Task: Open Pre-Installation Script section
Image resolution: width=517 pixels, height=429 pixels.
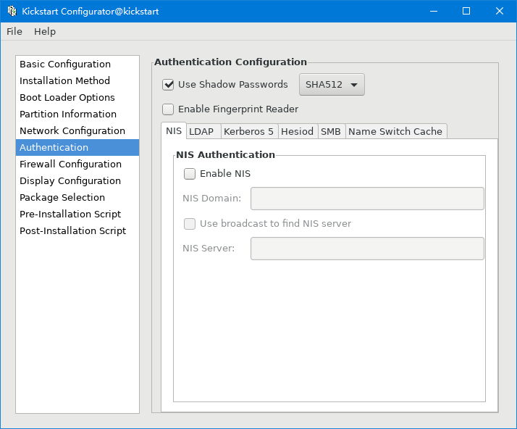Action: click(x=77, y=214)
